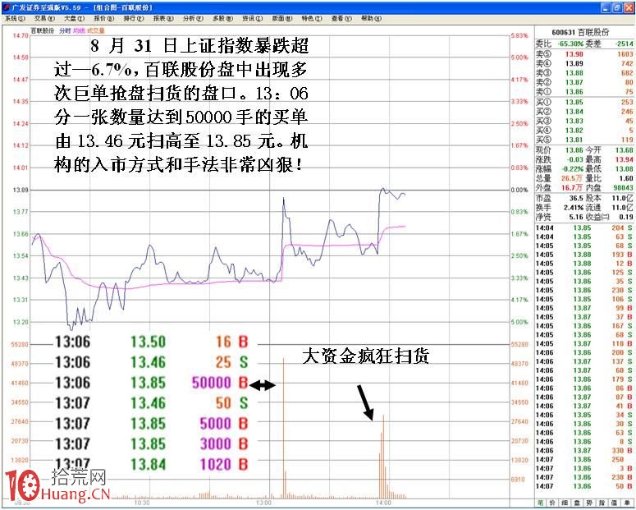Open the 报价(Q) menu

(104, 19)
